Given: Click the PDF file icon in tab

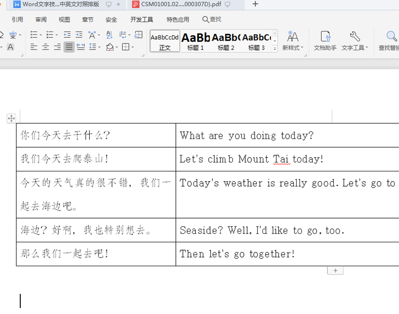Looking at the screenshot, I should (136, 4).
